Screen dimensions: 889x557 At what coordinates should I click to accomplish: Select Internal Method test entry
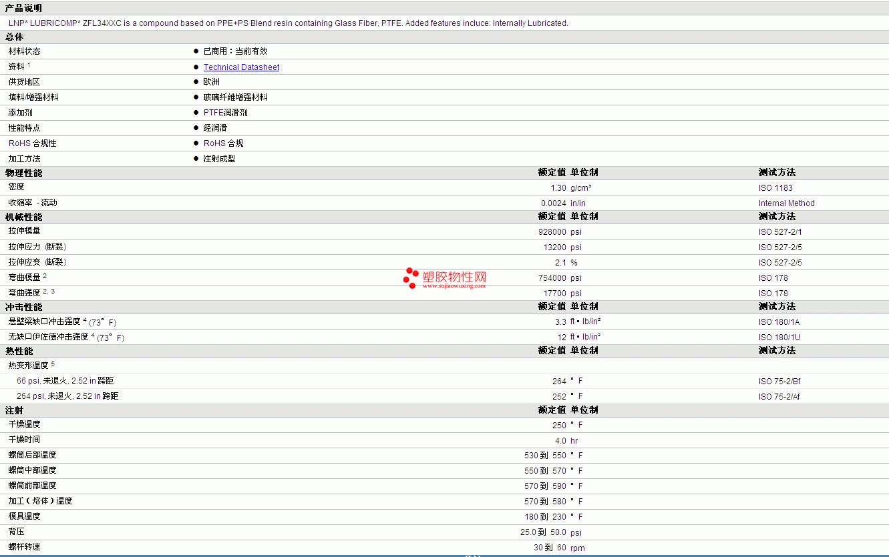pyautogui.click(x=787, y=203)
